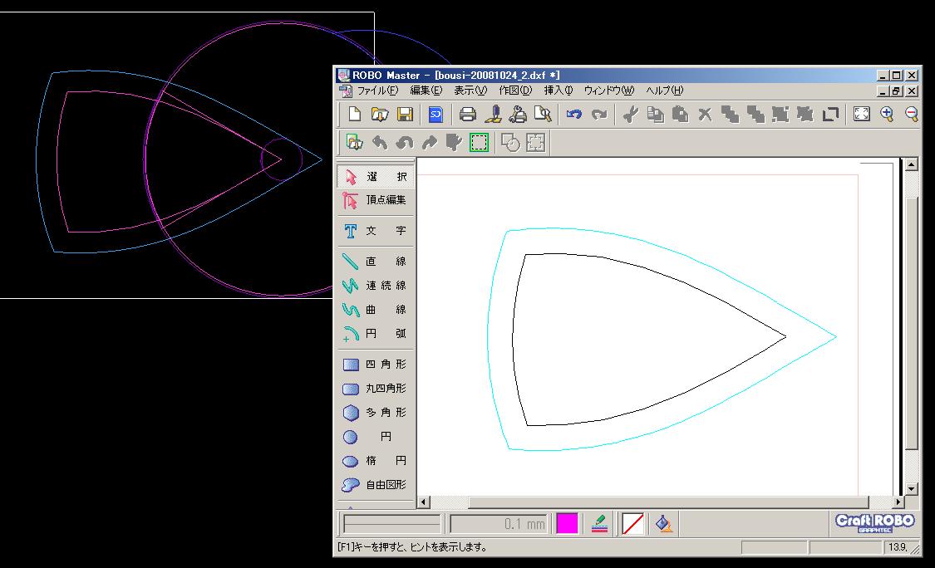This screenshot has height=568, width=935.
Task: Click the zoom in magnifier icon
Action: click(x=887, y=115)
